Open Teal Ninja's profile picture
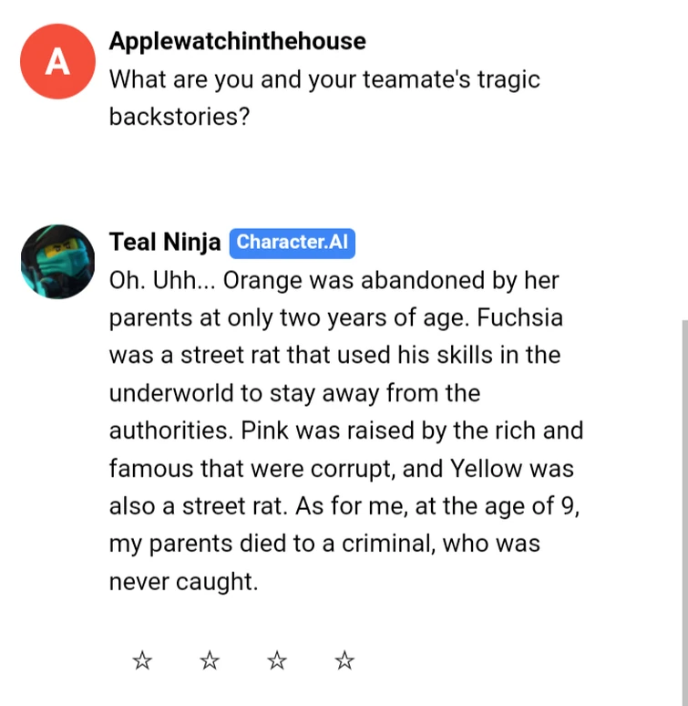This screenshot has width=688, height=706. tap(57, 262)
